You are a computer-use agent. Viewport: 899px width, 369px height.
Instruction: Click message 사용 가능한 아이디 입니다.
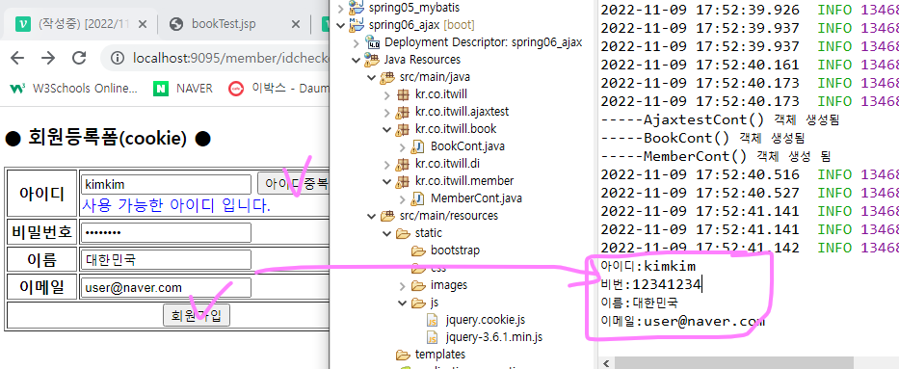[x=176, y=205]
